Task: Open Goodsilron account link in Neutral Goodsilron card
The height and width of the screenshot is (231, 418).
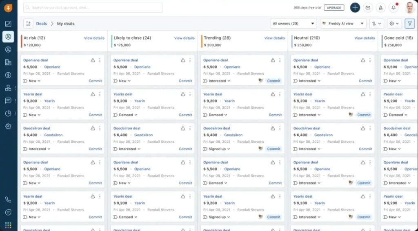Action: [x=323, y=135]
